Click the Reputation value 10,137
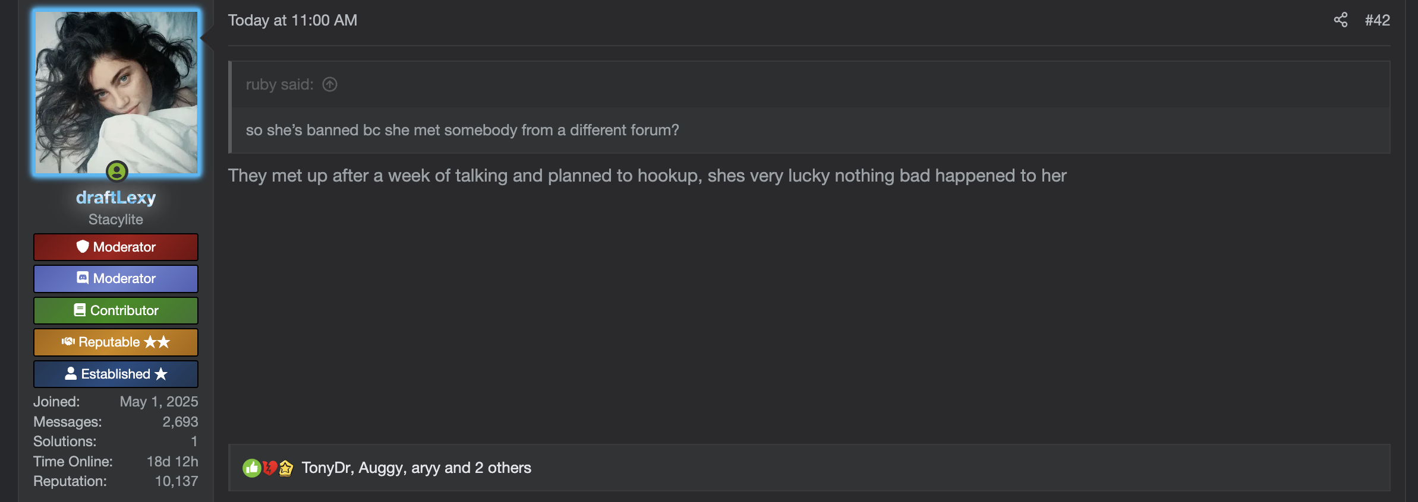The height and width of the screenshot is (502, 1418). [x=177, y=481]
